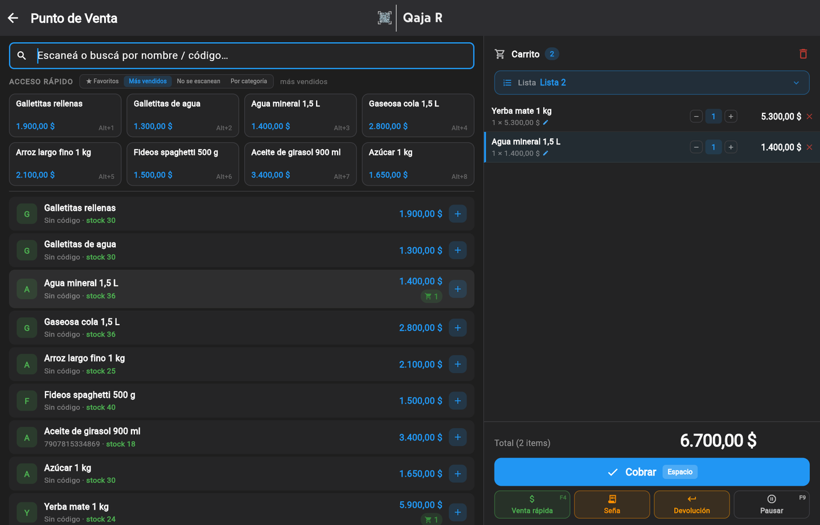Remove Yerba mate 1 kg from cart

pos(809,116)
